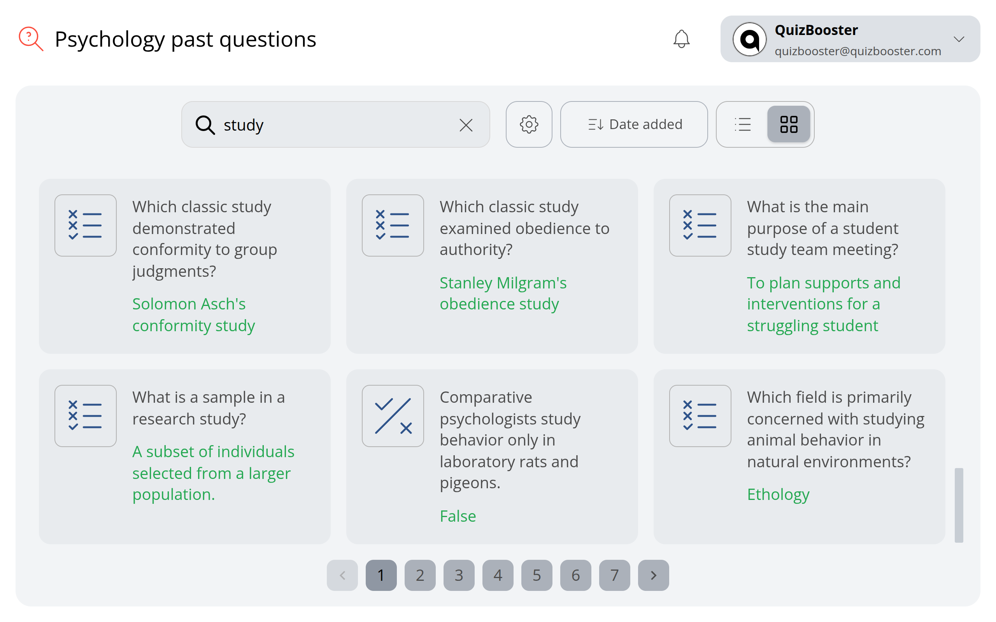Click the magnifier icon in the search box

coord(205,125)
